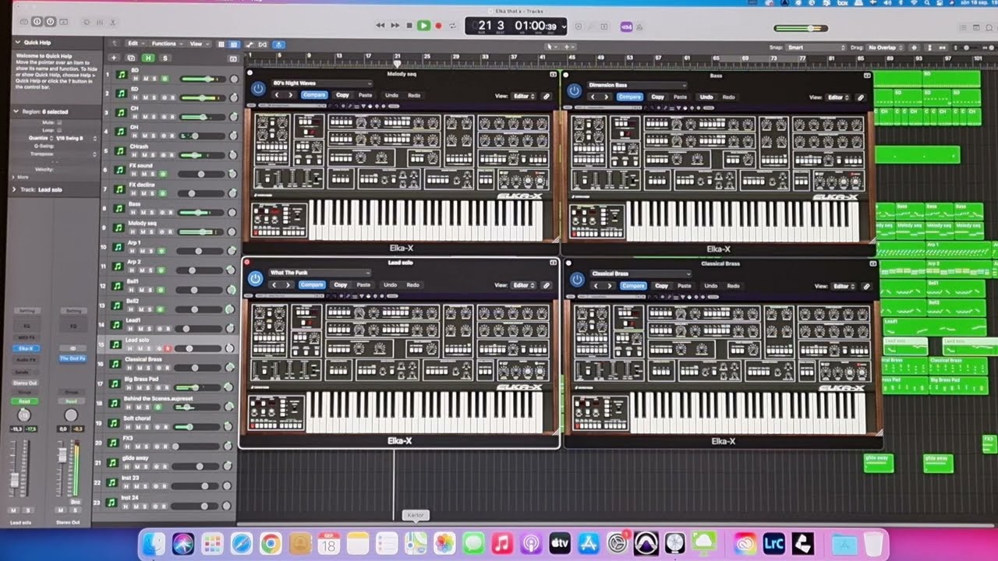Toggle the Quick Help button in the control bar

51,22
